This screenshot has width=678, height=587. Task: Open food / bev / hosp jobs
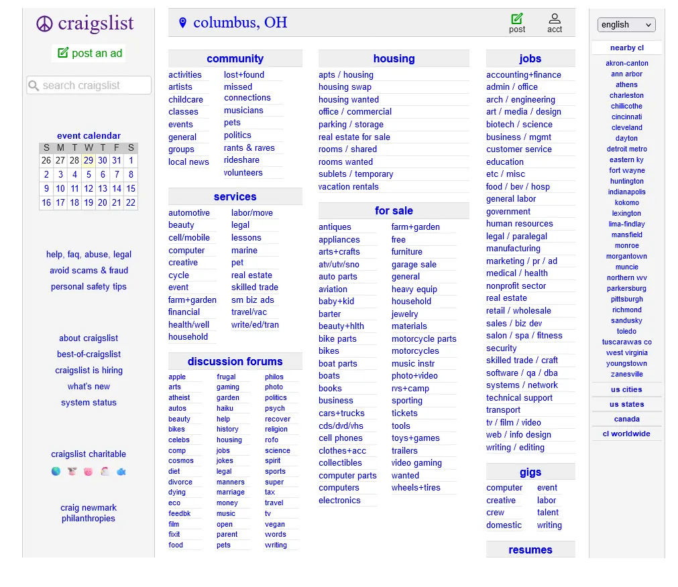click(518, 186)
